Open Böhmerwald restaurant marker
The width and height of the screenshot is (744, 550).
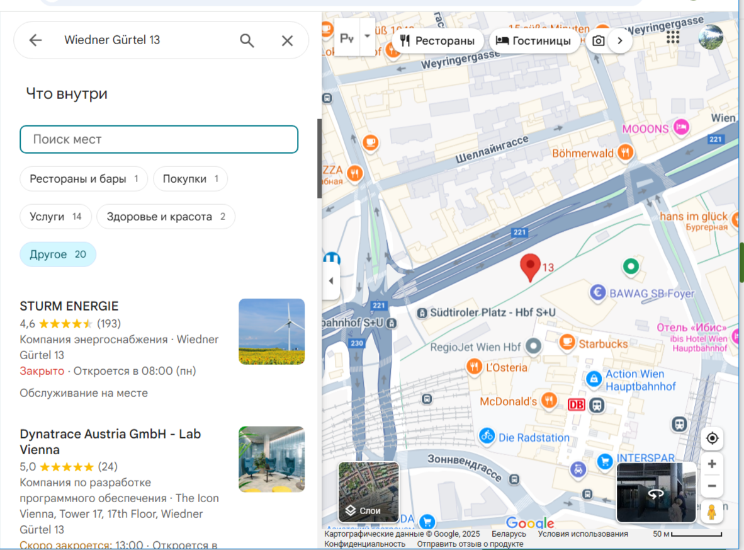tap(626, 152)
